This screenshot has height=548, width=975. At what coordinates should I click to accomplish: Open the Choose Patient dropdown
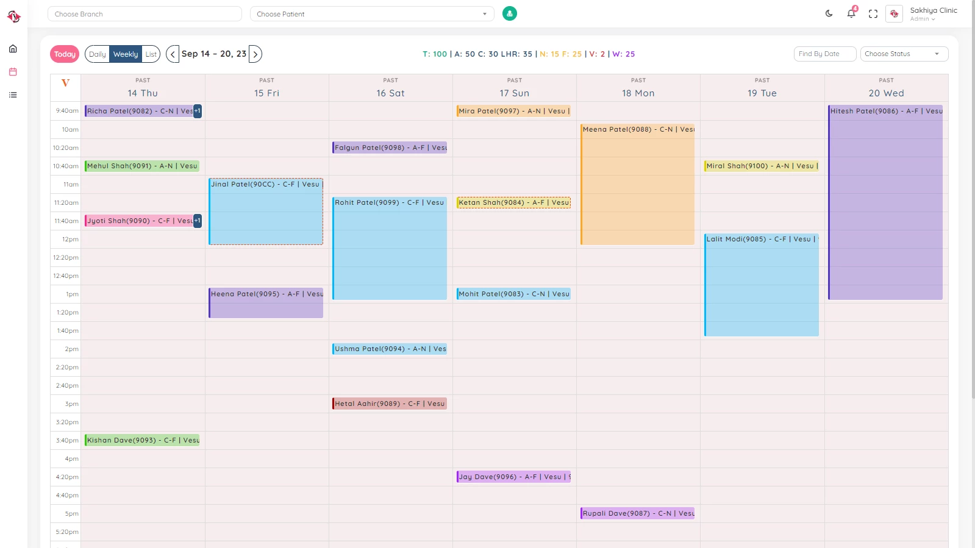pyautogui.click(x=372, y=14)
